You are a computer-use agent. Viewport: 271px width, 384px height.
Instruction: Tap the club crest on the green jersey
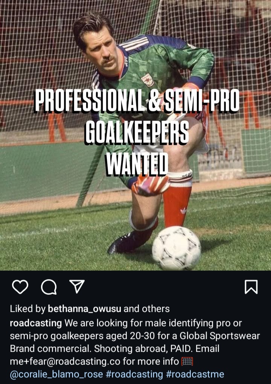(148, 79)
